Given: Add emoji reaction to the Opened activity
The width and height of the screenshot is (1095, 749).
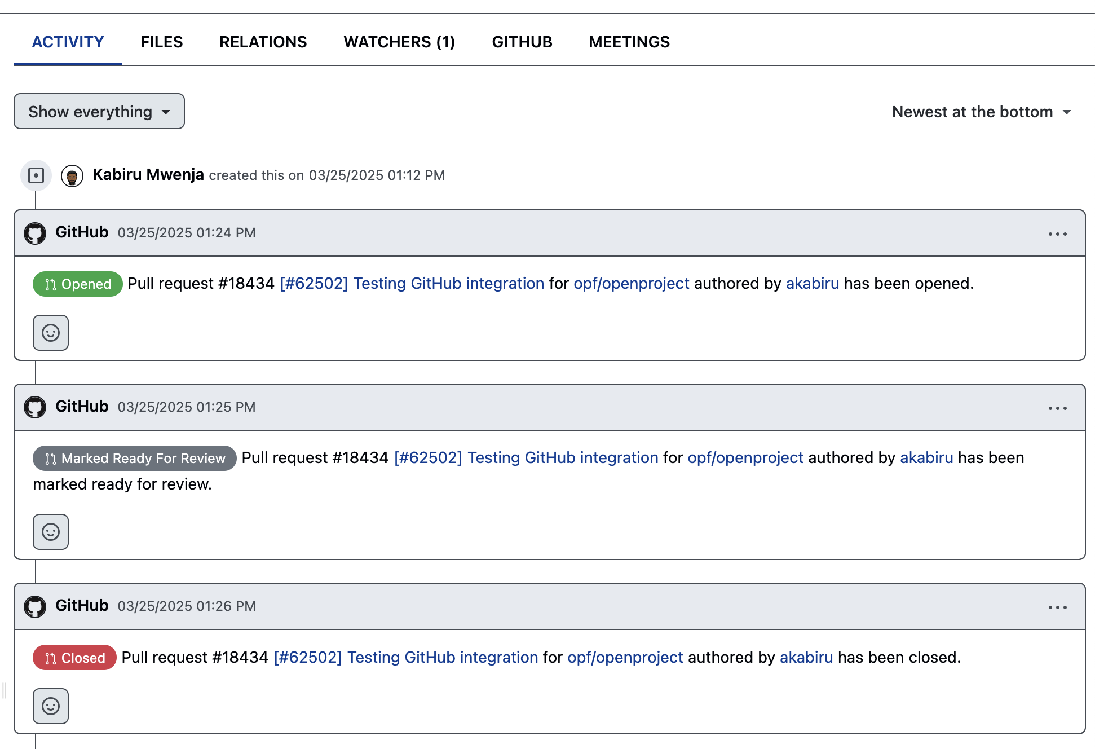Looking at the screenshot, I should point(51,333).
